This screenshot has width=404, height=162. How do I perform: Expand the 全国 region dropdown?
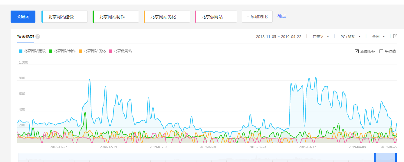point(378,37)
